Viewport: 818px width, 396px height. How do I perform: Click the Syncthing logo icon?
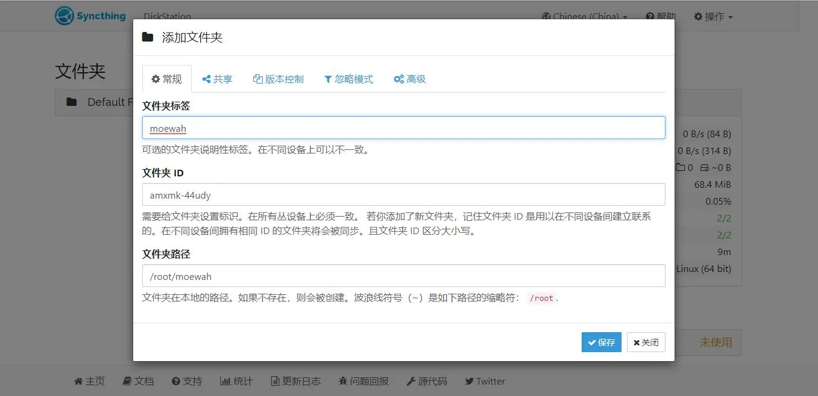point(64,16)
